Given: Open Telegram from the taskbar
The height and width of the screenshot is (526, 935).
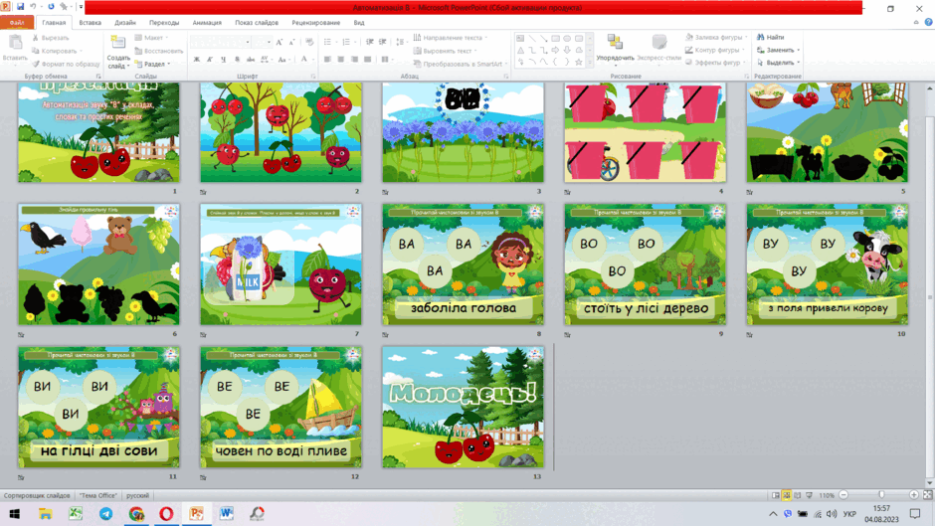Looking at the screenshot, I should (x=105, y=513).
